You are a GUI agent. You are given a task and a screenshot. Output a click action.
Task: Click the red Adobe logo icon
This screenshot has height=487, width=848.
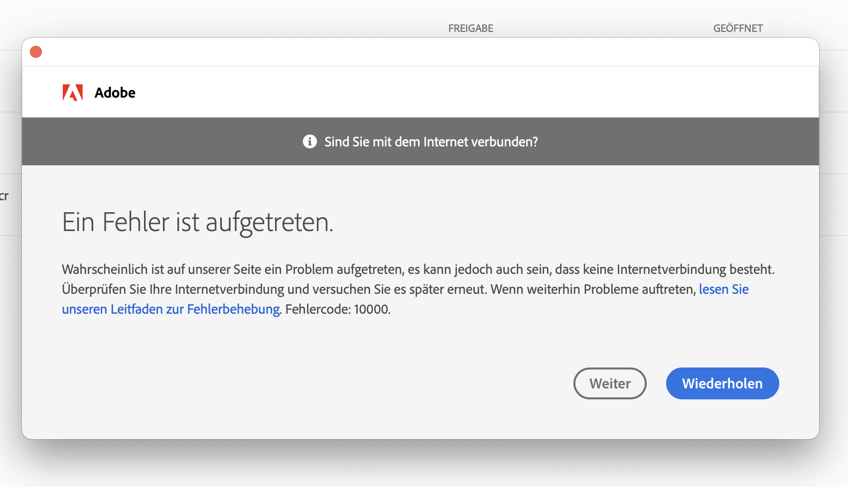[72, 93]
